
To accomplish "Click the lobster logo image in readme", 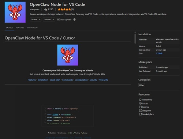I will (x=68, y=55).
